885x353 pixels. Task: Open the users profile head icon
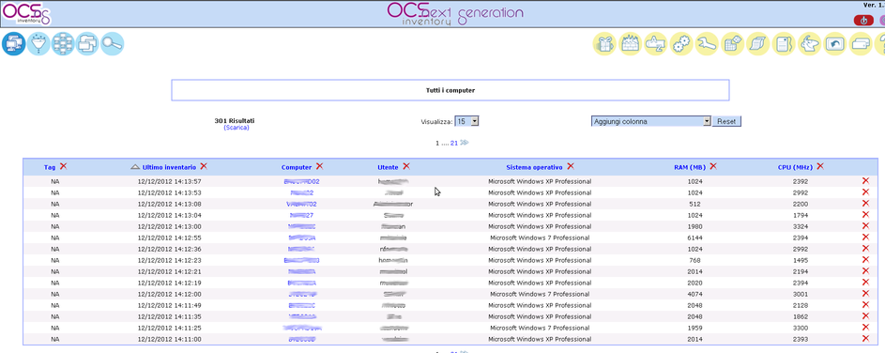pos(809,43)
